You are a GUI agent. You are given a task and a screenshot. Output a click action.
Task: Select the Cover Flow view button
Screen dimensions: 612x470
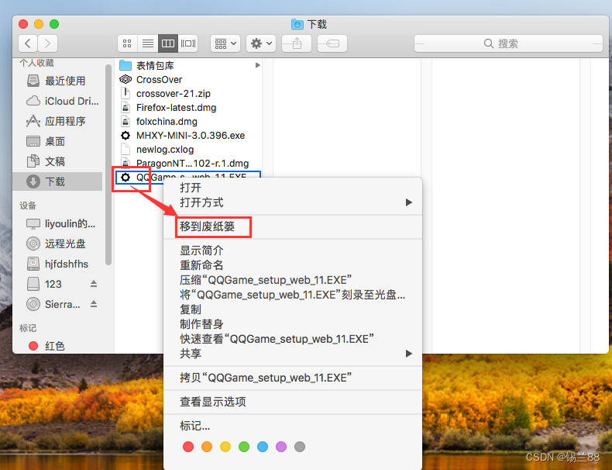188,43
